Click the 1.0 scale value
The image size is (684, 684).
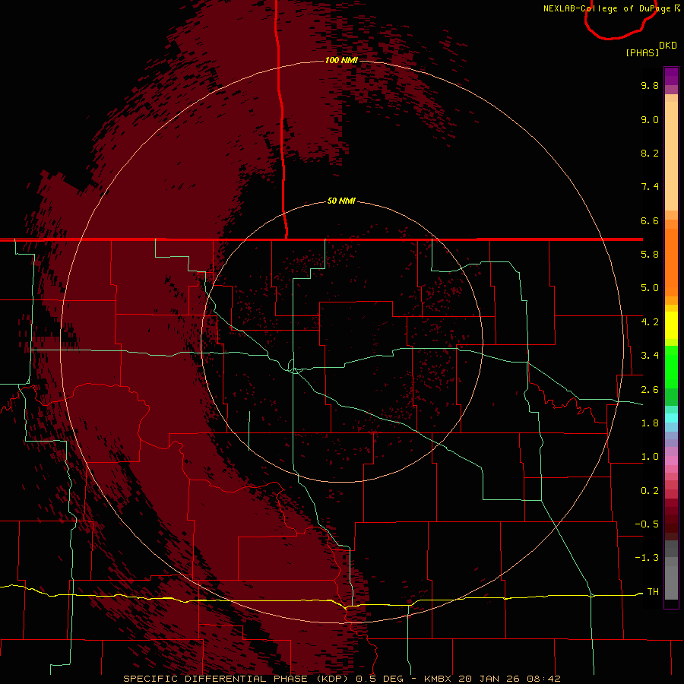tap(650, 457)
